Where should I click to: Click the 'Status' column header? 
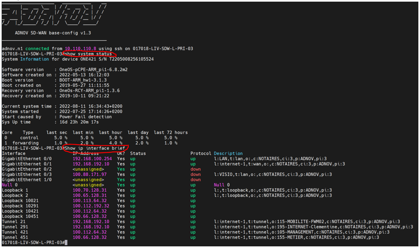[138, 154]
